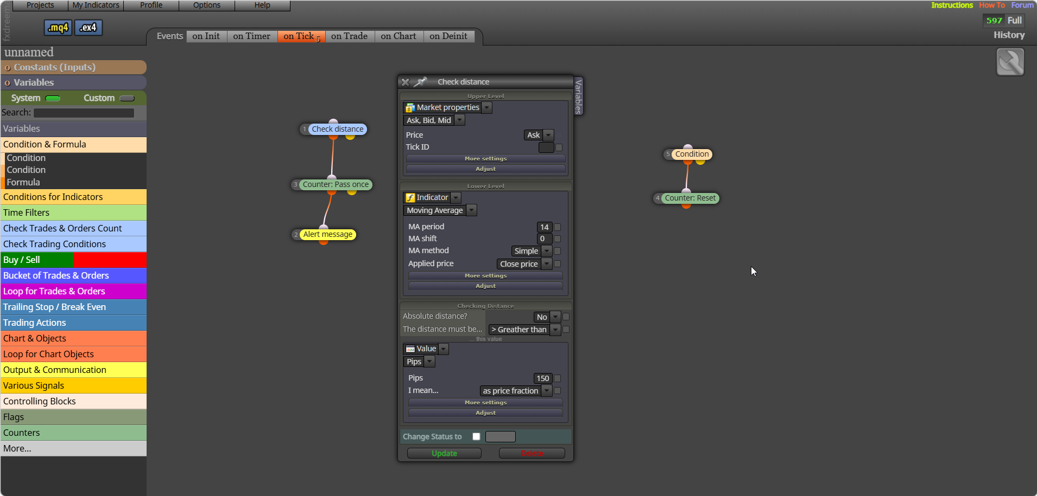The width and height of the screenshot is (1037, 496).
Task: Select Formula under Condition & Formula
Action: pos(23,183)
